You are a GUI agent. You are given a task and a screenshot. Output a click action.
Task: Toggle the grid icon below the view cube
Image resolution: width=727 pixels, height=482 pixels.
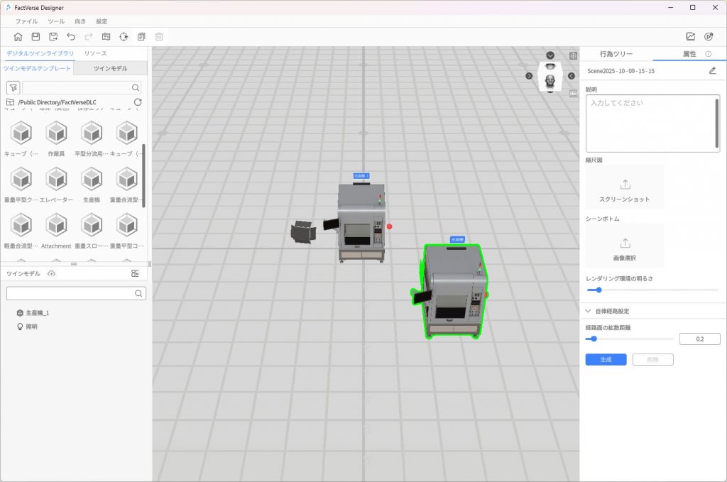[573, 92]
